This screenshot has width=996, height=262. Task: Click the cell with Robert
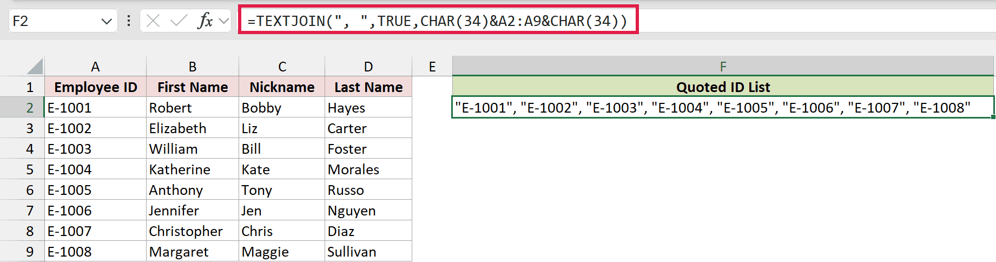point(193,108)
